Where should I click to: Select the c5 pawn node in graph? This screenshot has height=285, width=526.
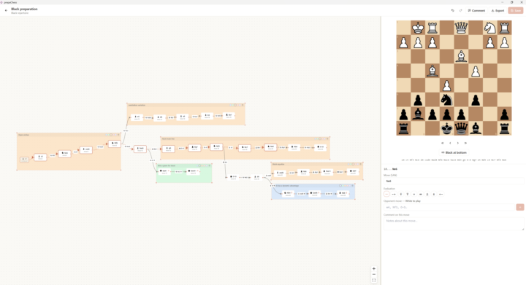(x=40, y=157)
